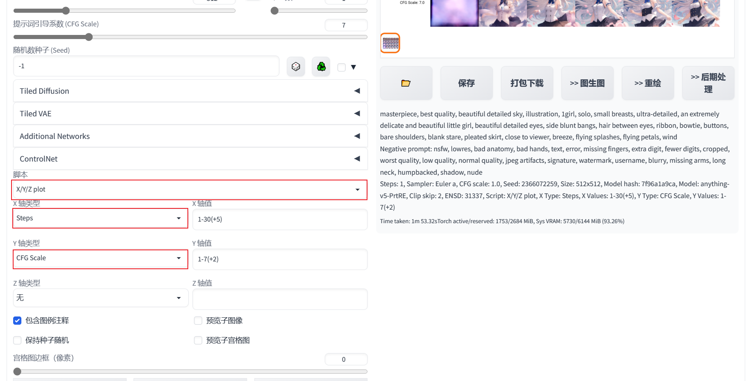Send image to >> 图生图

tap(587, 83)
